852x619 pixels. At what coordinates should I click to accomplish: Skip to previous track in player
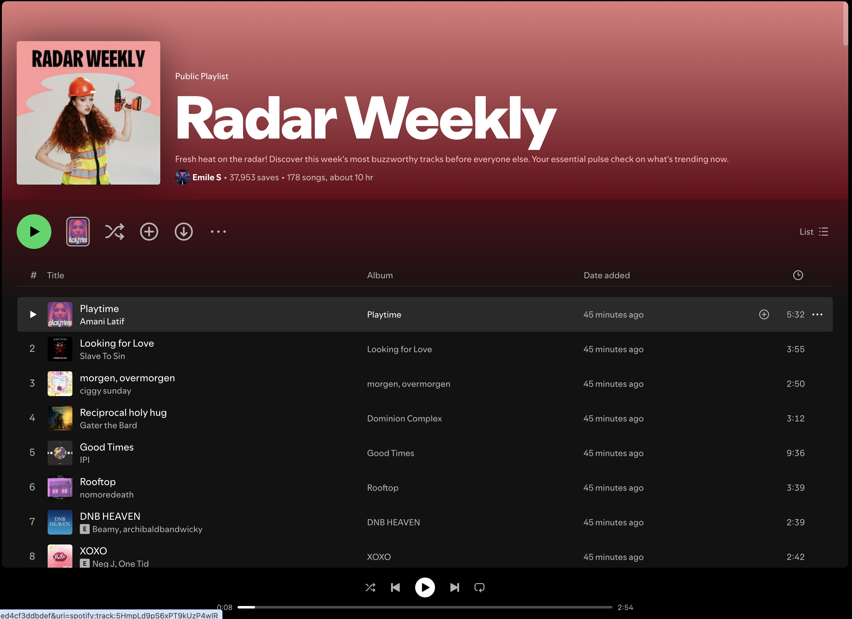395,587
